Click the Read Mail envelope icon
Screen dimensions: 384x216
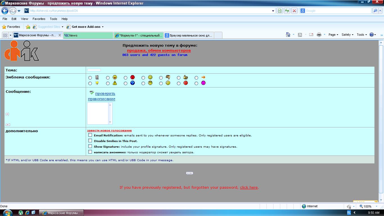pos(311,35)
